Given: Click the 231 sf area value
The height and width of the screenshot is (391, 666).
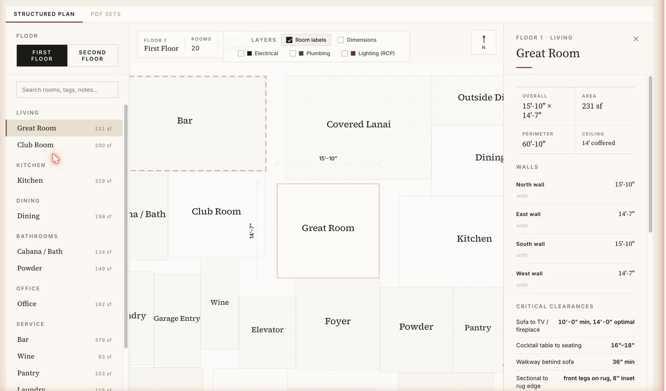Looking at the screenshot, I should coord(592,106).
